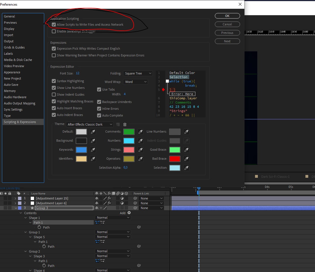
Task: Toggle Show Line Numbers checkbox
Action: 54,88
